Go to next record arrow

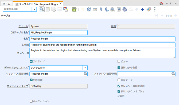176,16
